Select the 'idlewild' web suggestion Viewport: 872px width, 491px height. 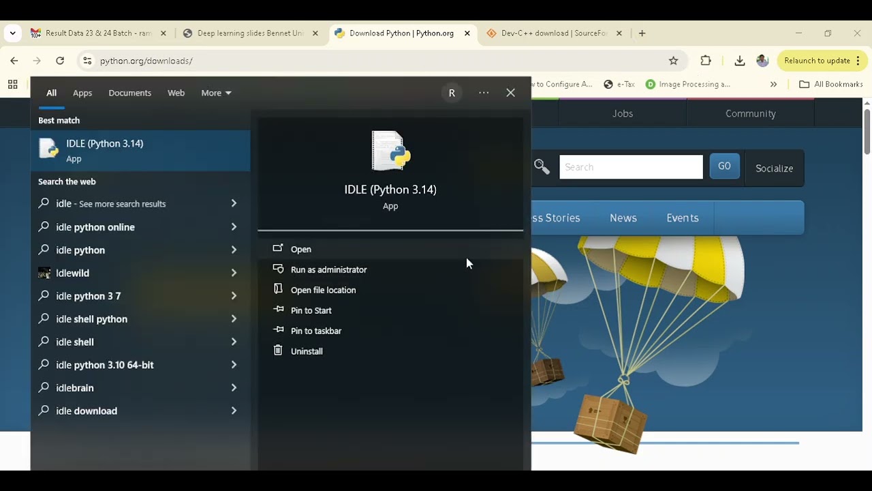click(x=140, y=273)
